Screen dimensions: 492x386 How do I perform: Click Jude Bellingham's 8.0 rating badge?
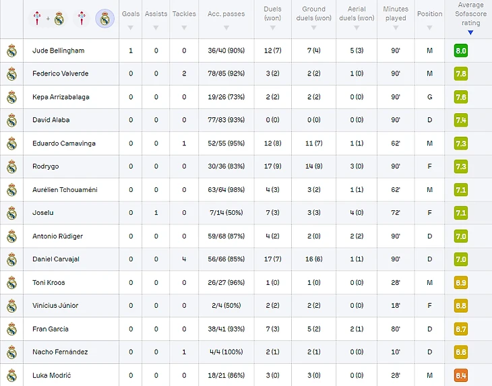click(461, 51)
